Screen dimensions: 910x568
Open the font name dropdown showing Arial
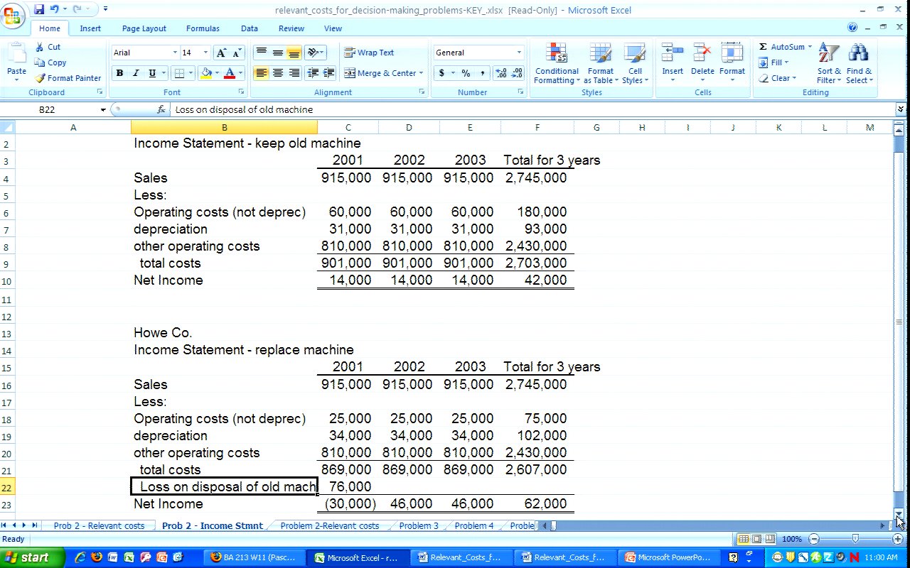(x=175, y=53)
